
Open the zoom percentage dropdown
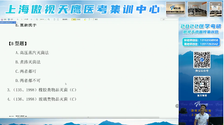[43, 19]
